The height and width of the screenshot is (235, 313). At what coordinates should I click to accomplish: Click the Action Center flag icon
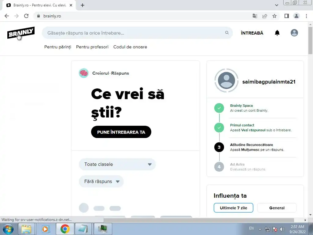click(275, 229)
